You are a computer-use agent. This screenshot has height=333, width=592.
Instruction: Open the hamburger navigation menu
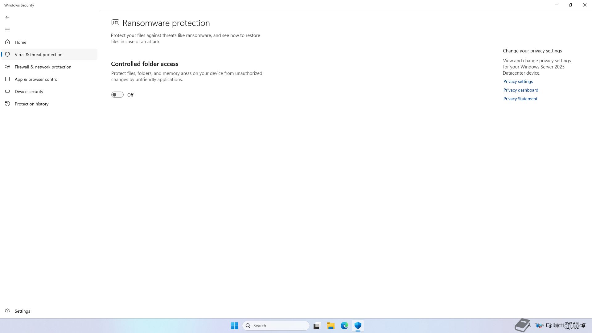(7, 30)
